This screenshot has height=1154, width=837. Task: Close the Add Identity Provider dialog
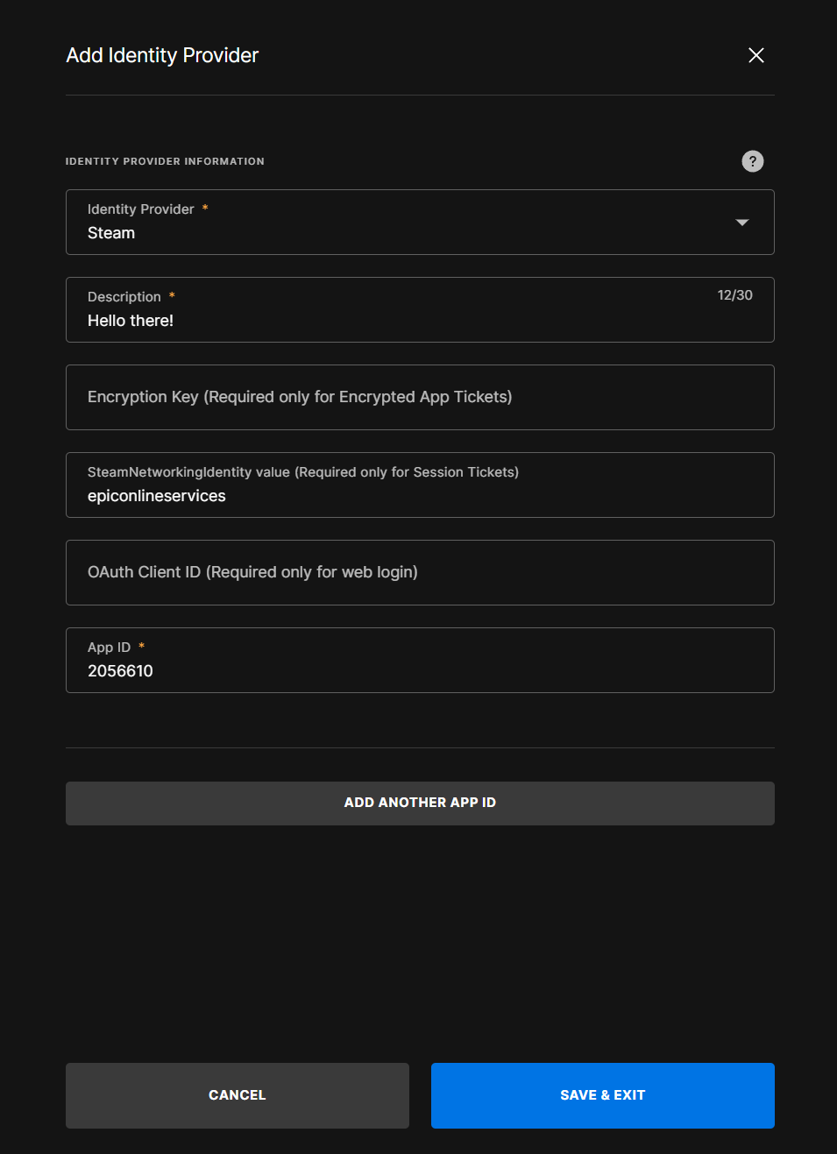[756, 55]
